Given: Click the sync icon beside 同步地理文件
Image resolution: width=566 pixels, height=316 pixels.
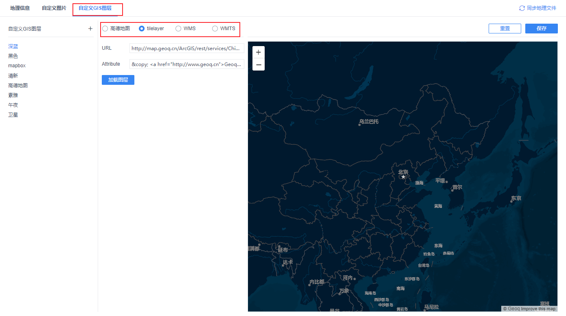Looking at the screenshot, I should pyautogui.click(x=522, y=8).
